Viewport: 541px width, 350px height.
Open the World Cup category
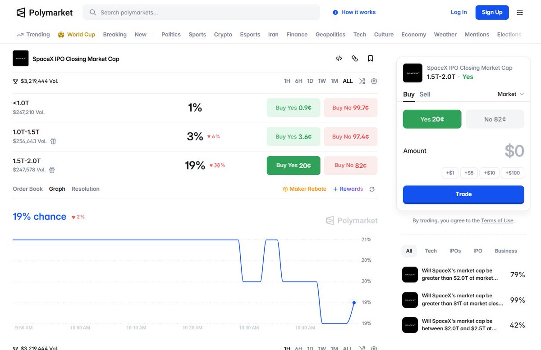coord(77,35)
